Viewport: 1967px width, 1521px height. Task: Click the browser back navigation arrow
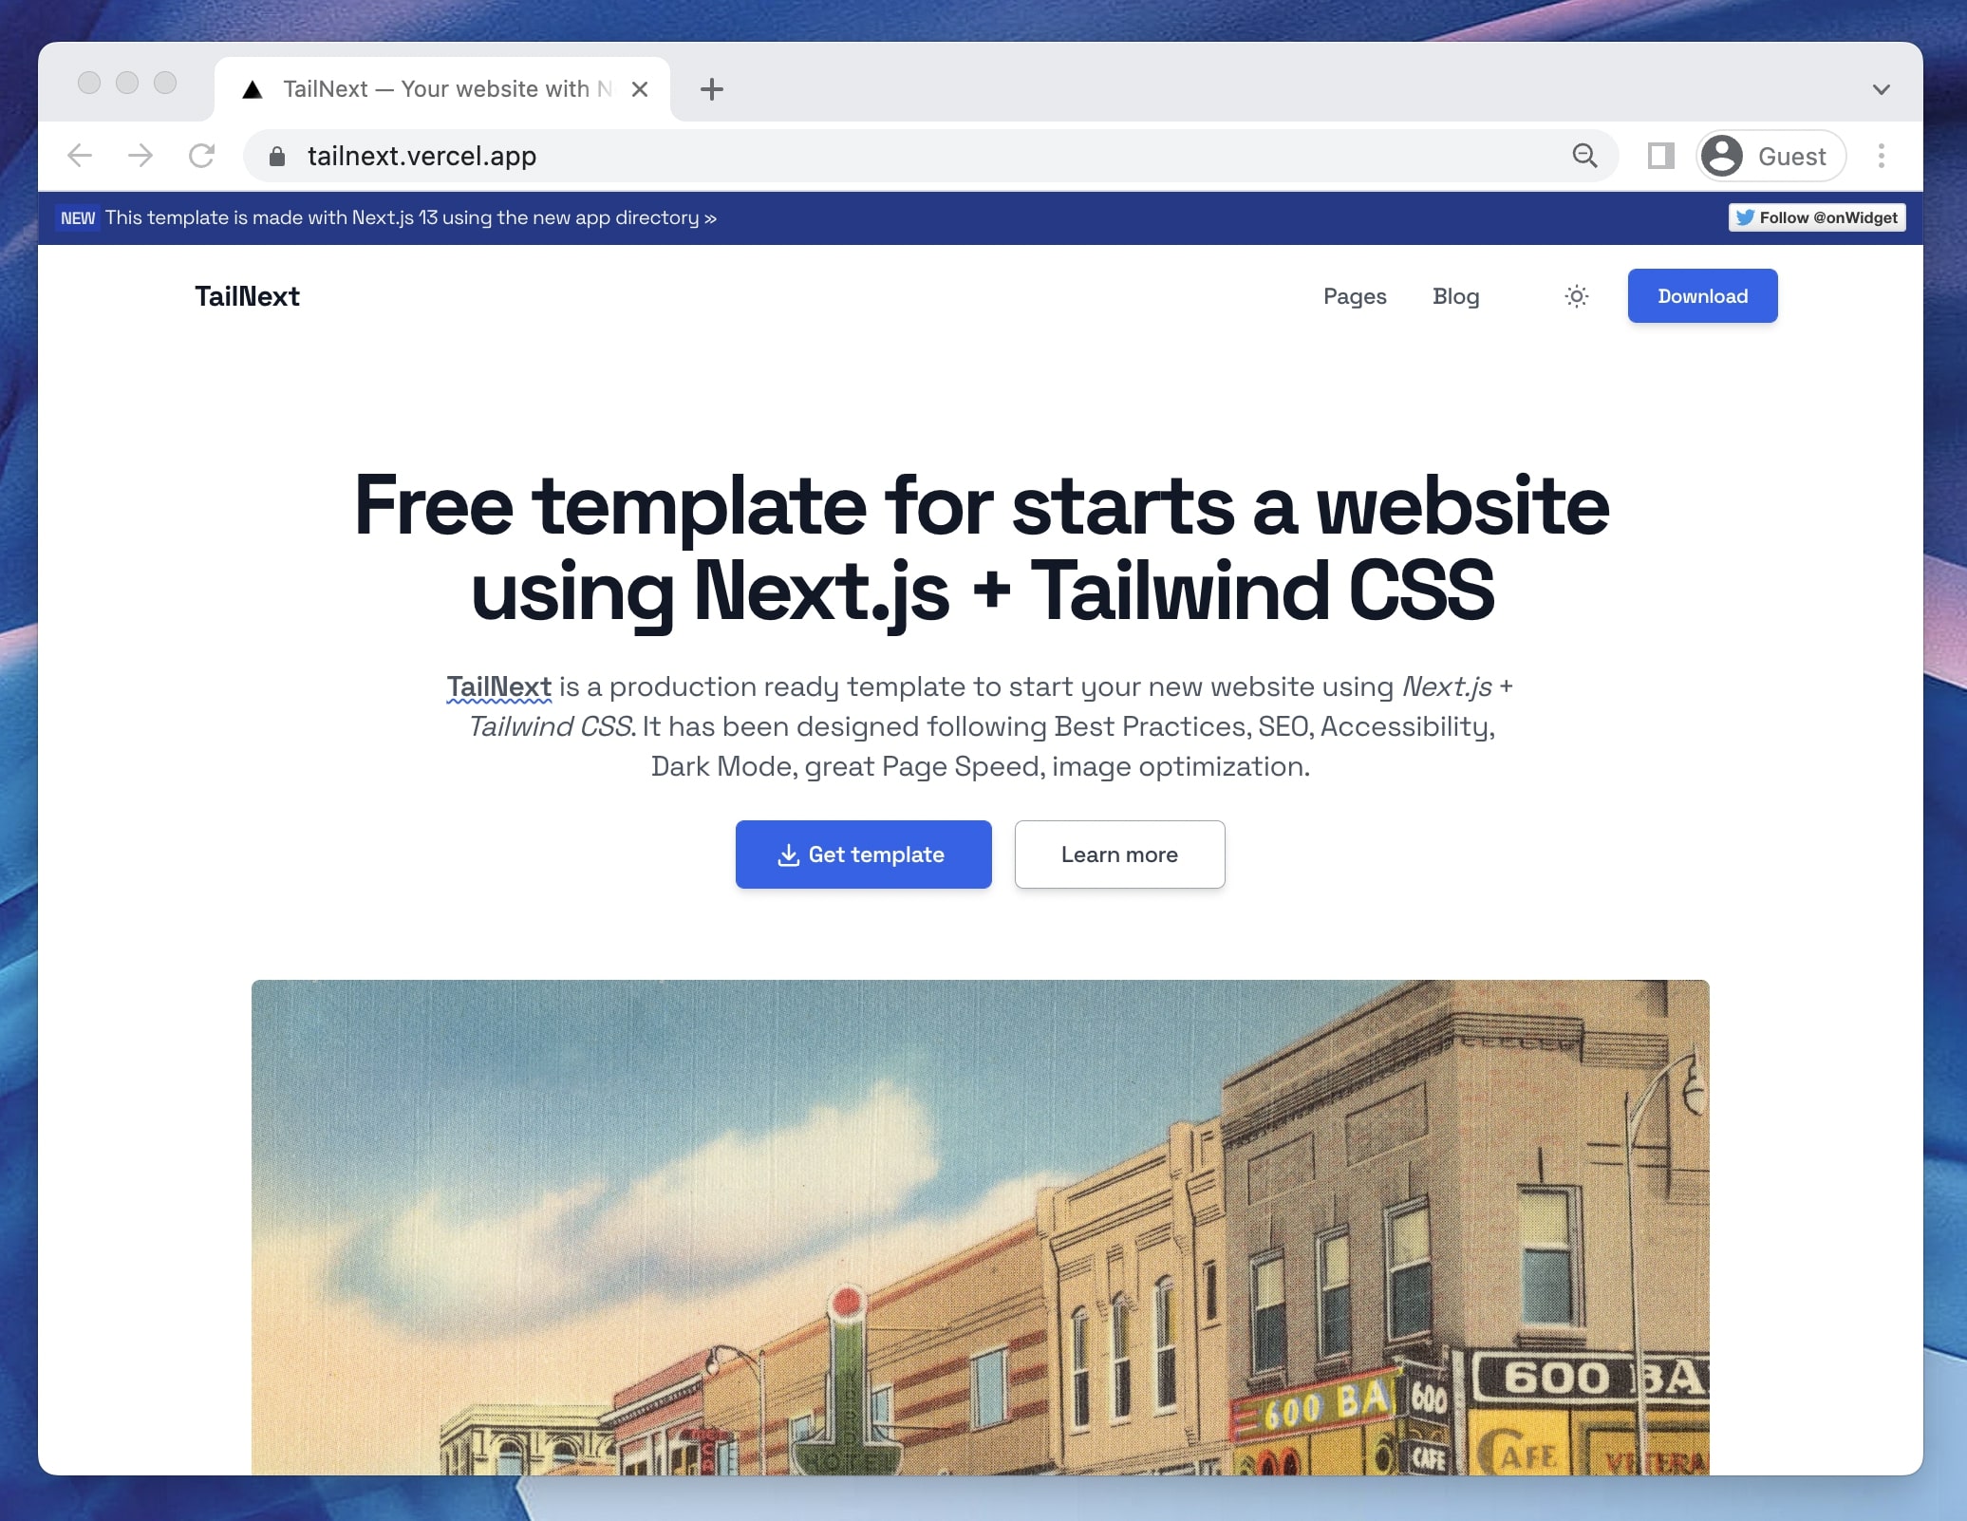80,157
